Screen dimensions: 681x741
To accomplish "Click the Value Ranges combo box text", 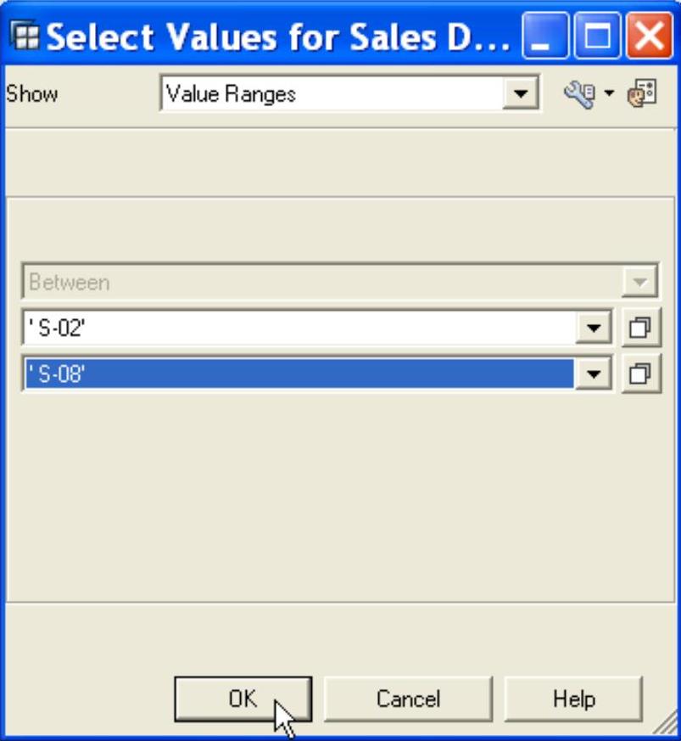I will point(331,93).
